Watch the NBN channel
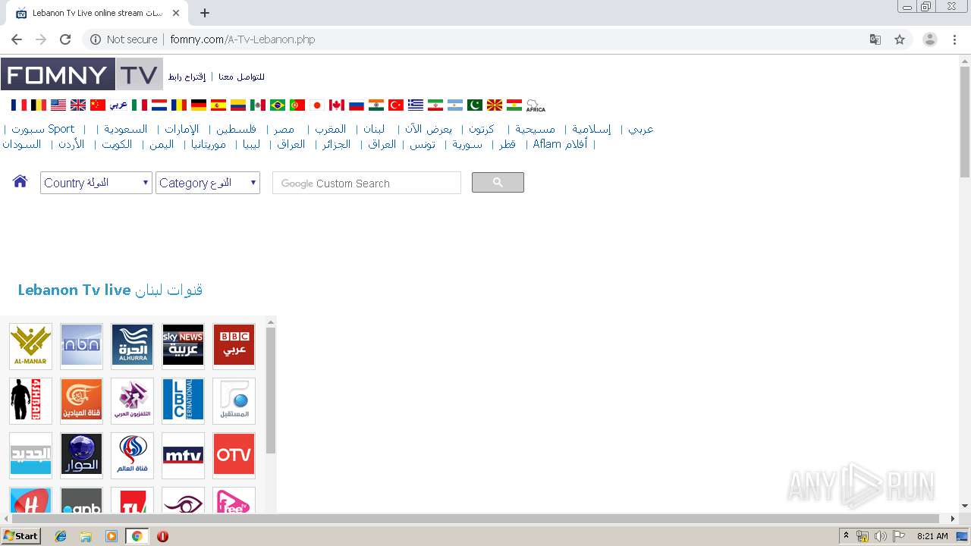This screenshot has height=546, width=971. point(81,346)
